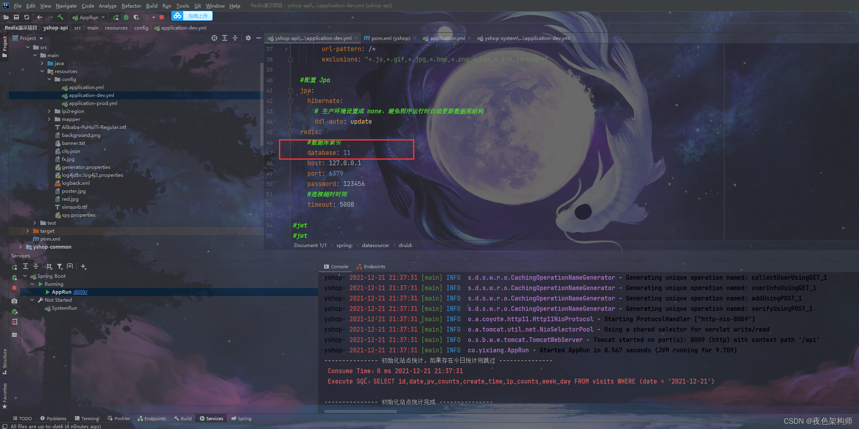Collapse the Not Started services group
Screen dimensions: 859x429
32,300
